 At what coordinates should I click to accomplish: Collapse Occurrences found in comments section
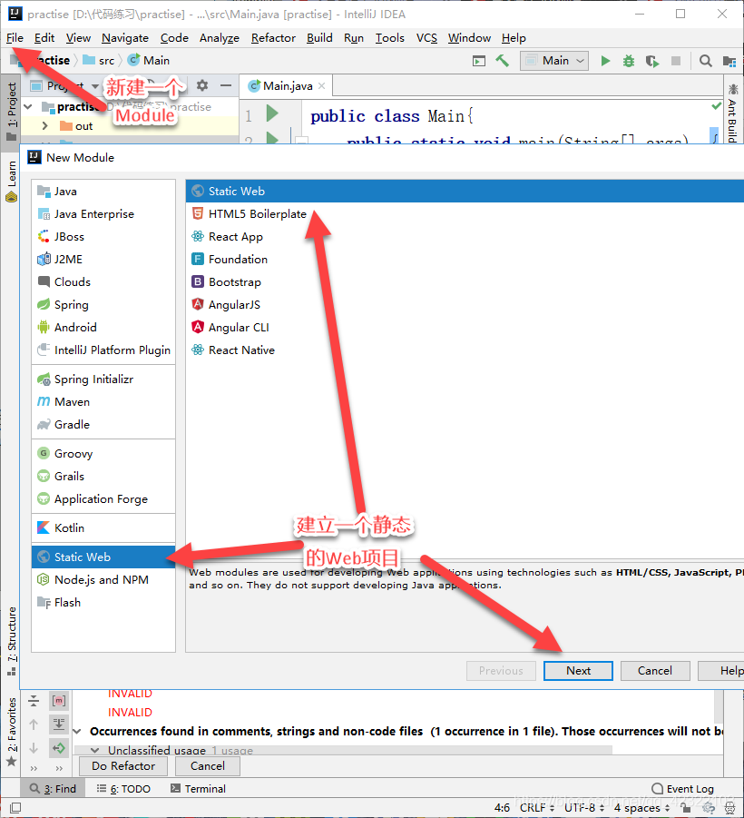(78, 732)
